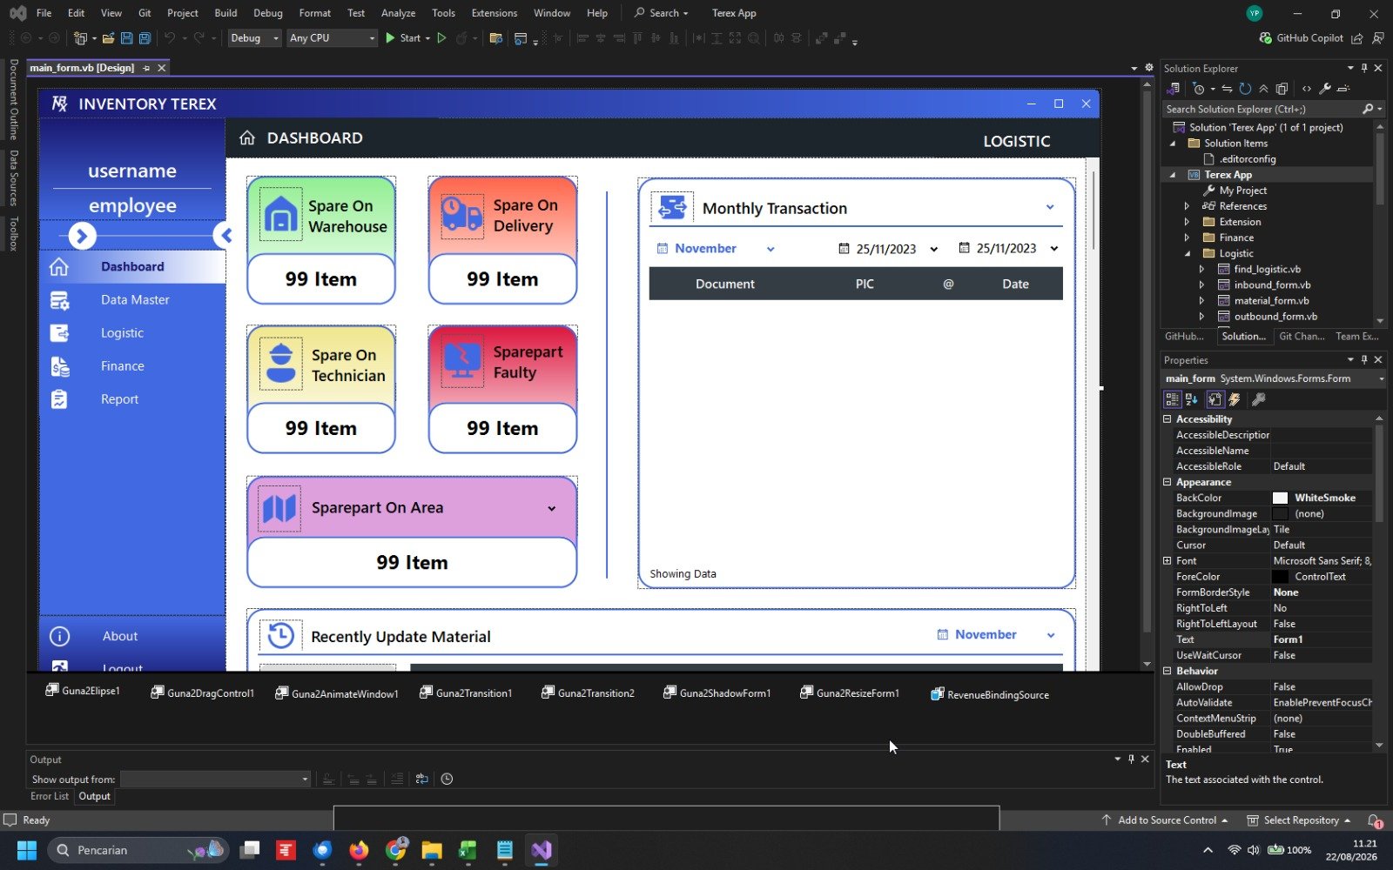
Task: Open the Sparepart On Area dropdown arrow
Action: pos(551,508)
